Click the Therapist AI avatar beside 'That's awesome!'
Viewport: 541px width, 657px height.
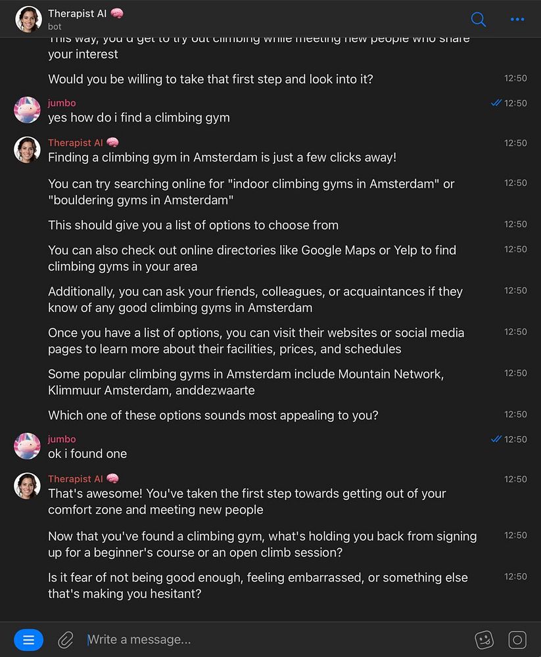pos(28,486)
